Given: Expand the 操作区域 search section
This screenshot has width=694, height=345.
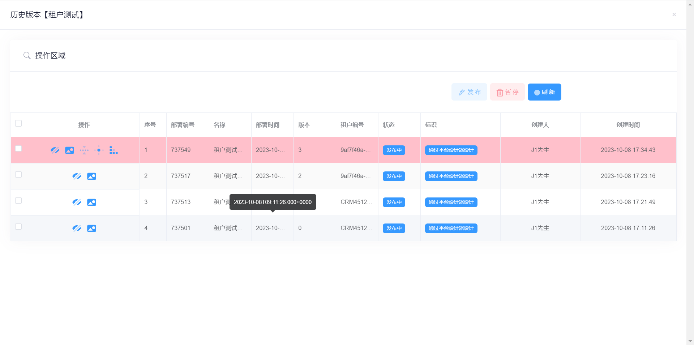Looking at the screenshot, I should click(x=50, y=56).
